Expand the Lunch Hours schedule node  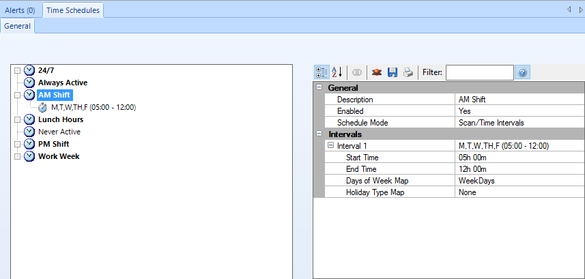17,120
